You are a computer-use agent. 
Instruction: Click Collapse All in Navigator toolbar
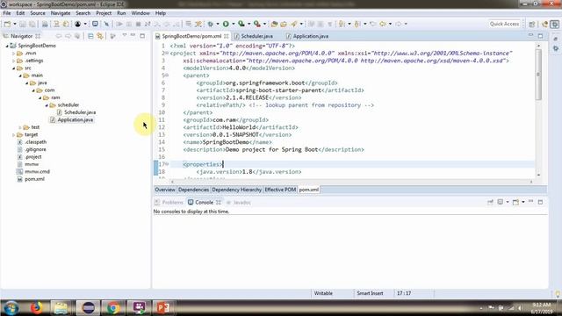(90, 36)
